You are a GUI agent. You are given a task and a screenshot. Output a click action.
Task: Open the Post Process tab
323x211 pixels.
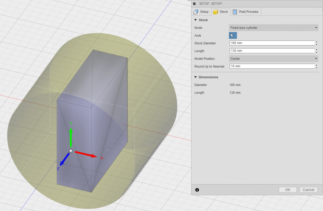(246, 12)
